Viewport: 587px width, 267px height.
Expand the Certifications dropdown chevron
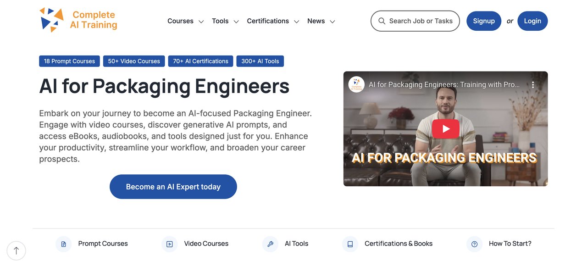(297, 22)
